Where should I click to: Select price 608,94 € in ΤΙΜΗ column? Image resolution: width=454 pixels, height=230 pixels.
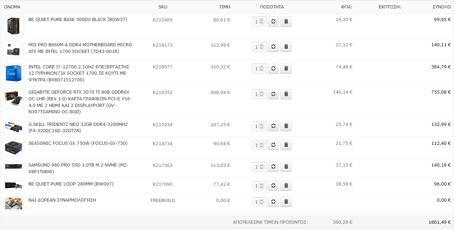[x=220, y=93]
